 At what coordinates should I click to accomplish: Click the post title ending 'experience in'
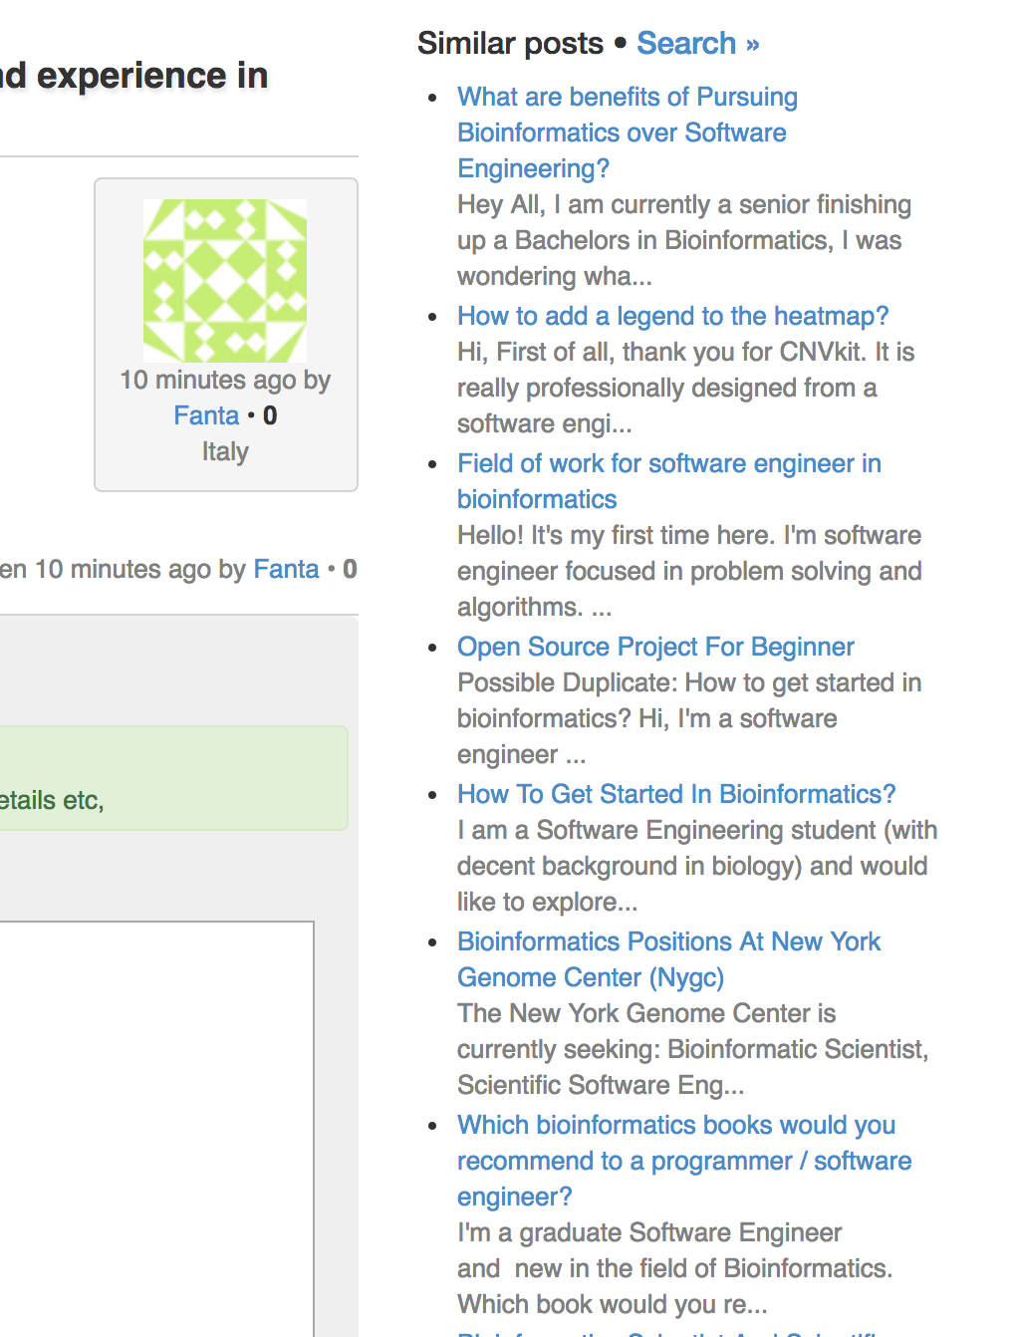[134, 75]
